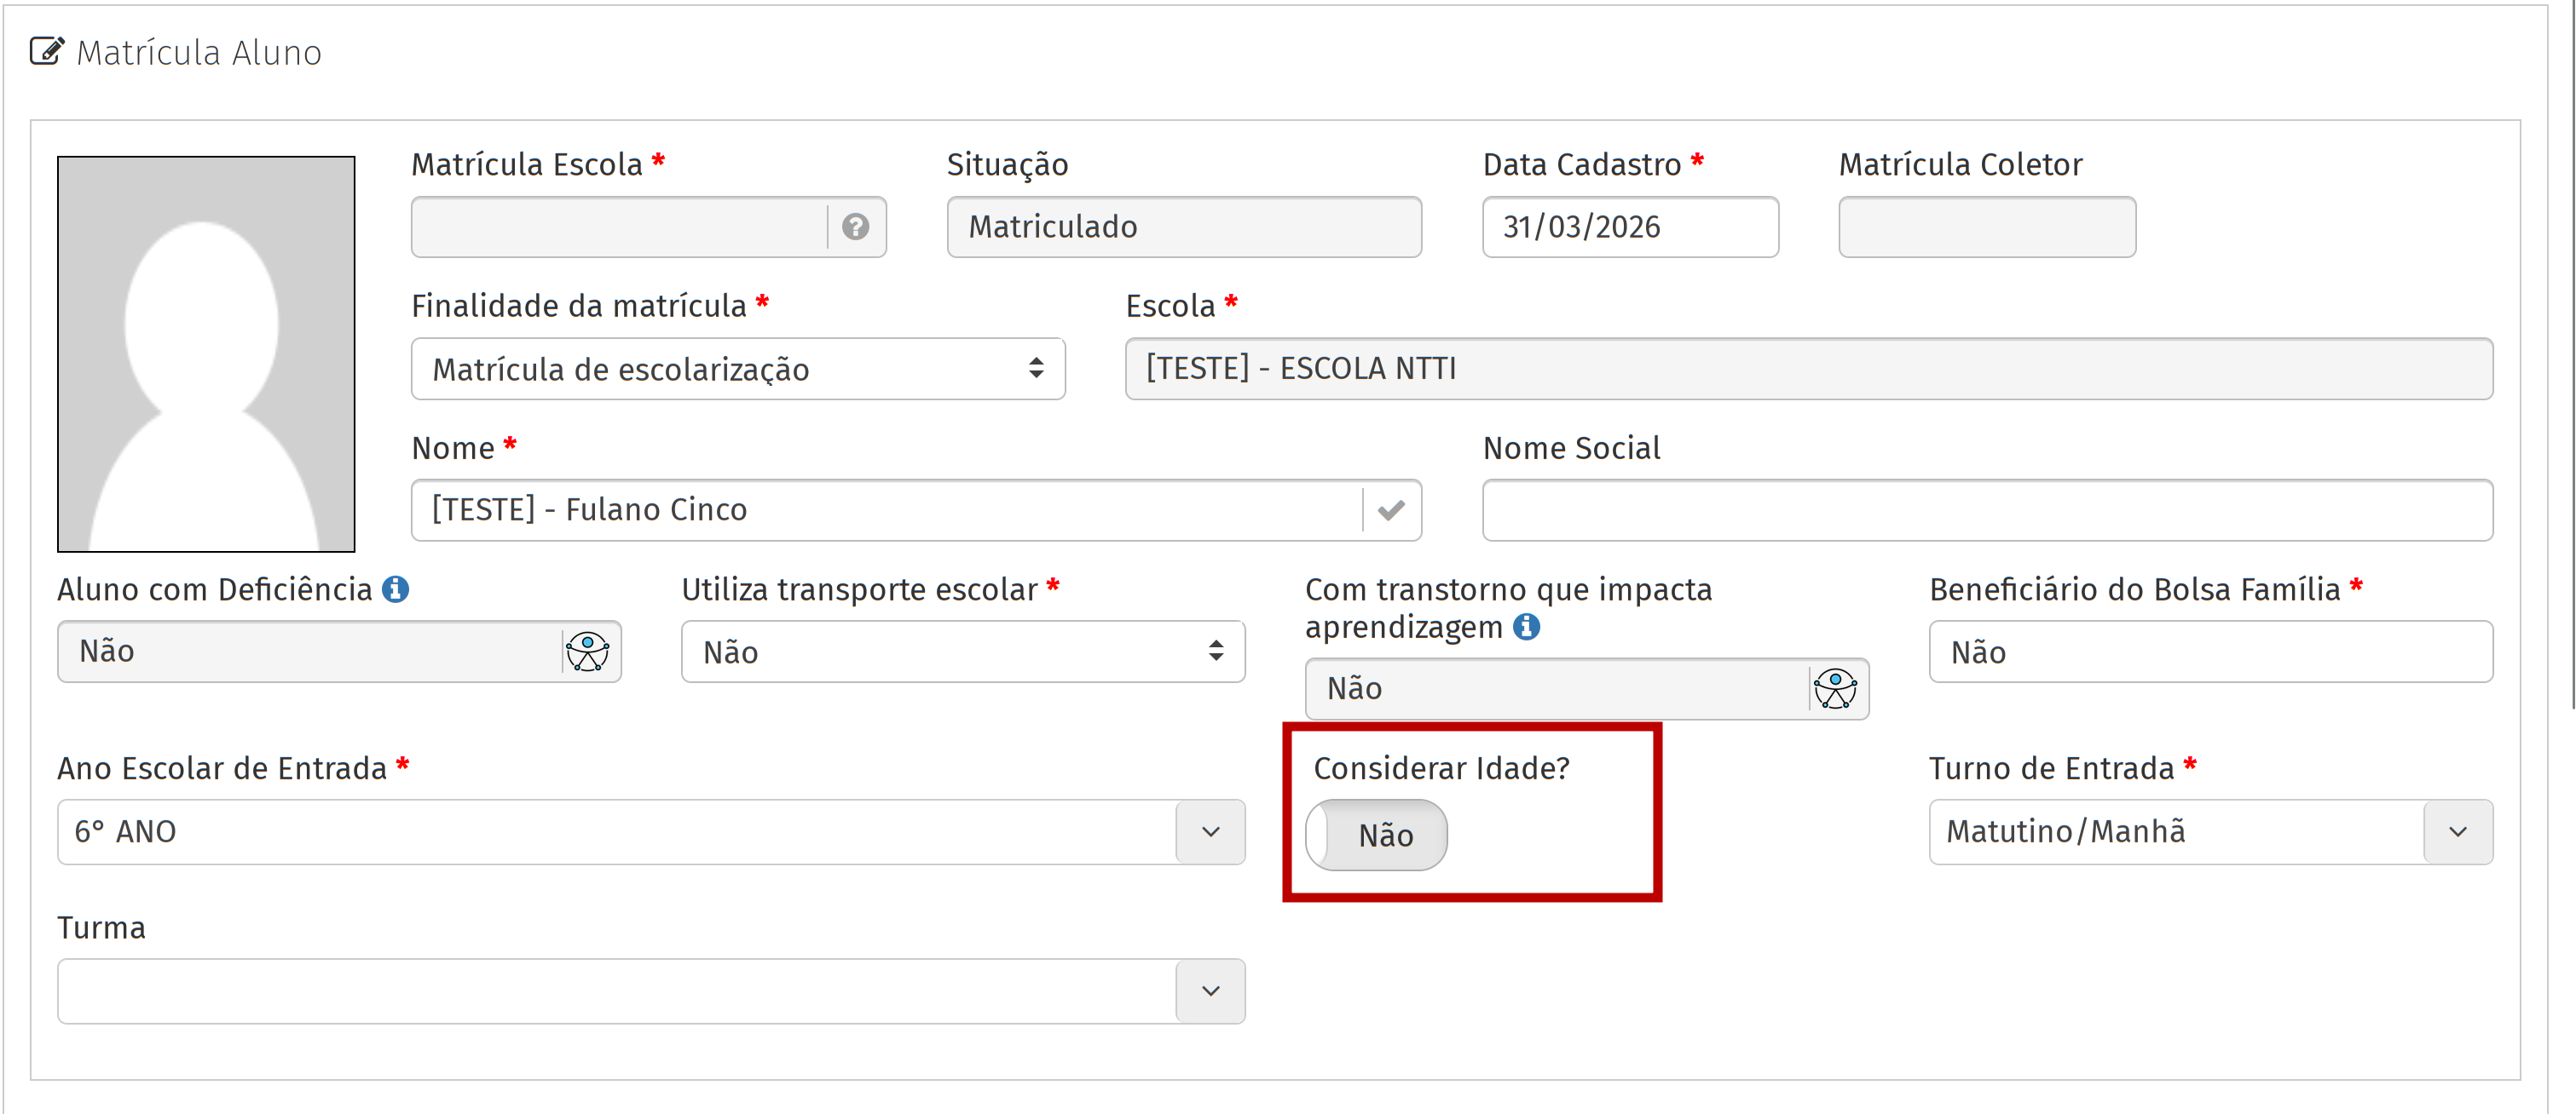Screen dimensions: 2576x1114
Task: Click info icon beside transtorno aprendizagem label
Action: point(1526,628)
